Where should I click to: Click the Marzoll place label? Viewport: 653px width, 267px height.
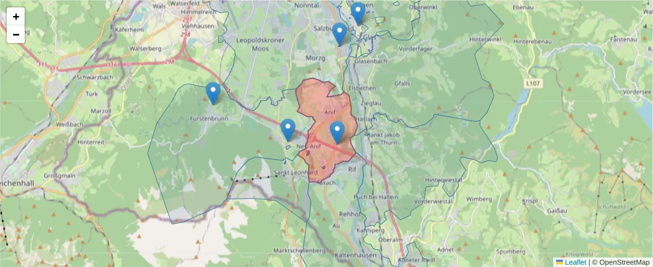(101, 111)
